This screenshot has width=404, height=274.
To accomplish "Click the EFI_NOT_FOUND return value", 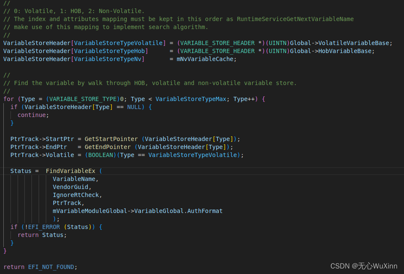I will point(51,266).
